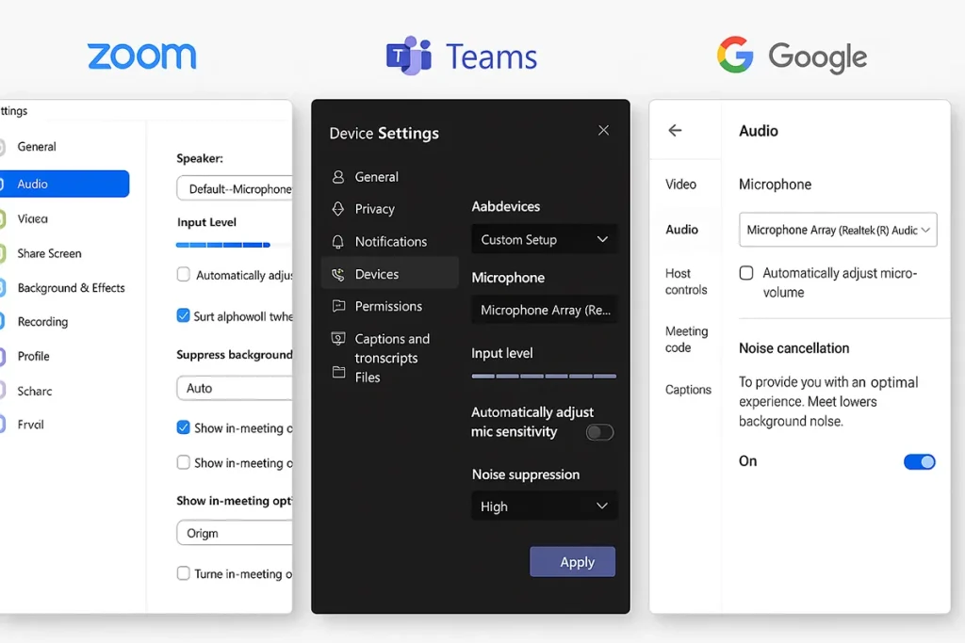The width and height of the screenshot is (965, 643).
Task: Open Notifications in Teams settings
Action: click(390, 242)
